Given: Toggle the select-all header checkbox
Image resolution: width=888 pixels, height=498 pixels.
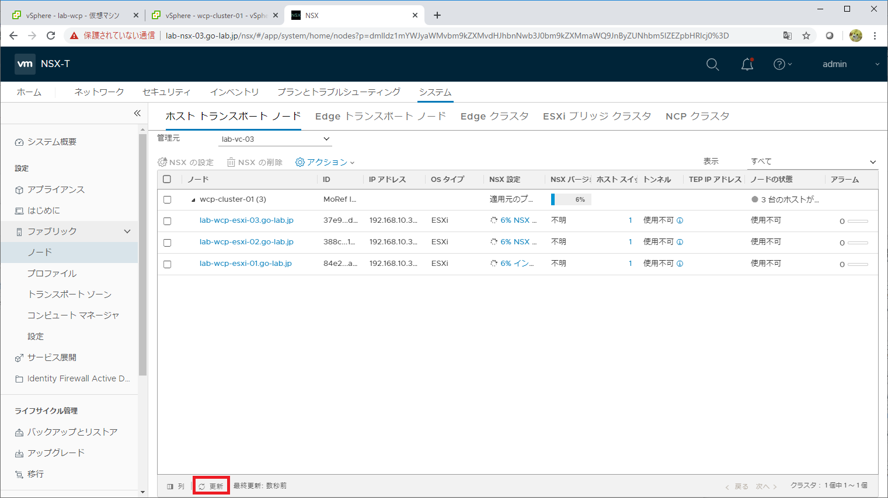Looking at the screenshot, I should [x=167, y=179].
